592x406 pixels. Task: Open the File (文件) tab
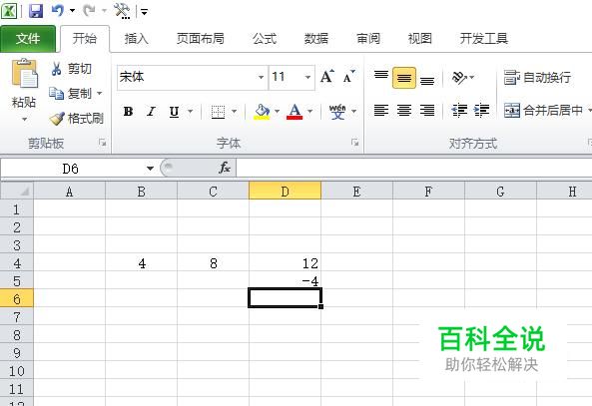pyautogui.click(x=28, y=39)
